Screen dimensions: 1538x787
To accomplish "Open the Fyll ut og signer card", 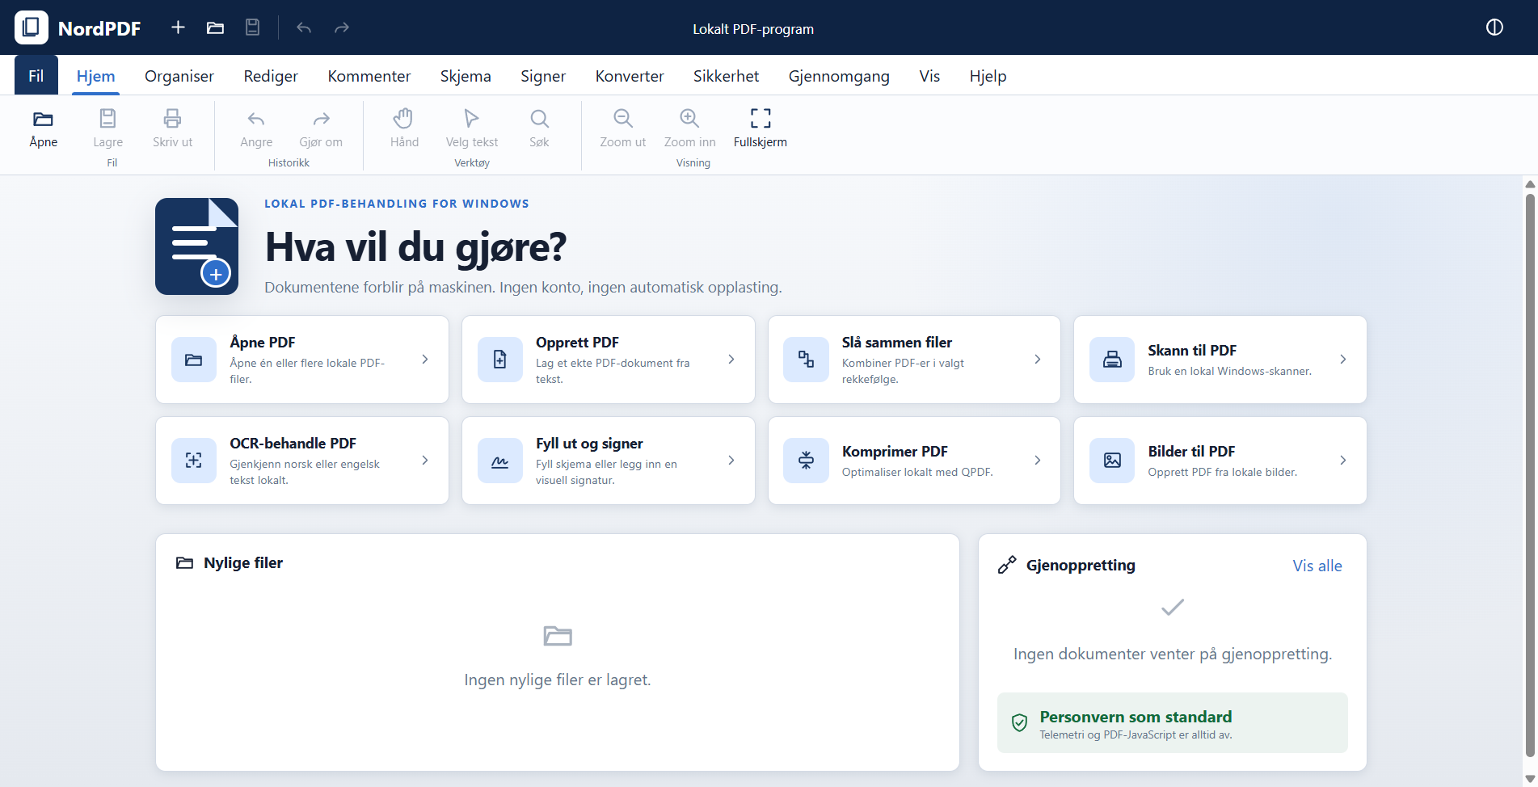I will tap(608, 461).
